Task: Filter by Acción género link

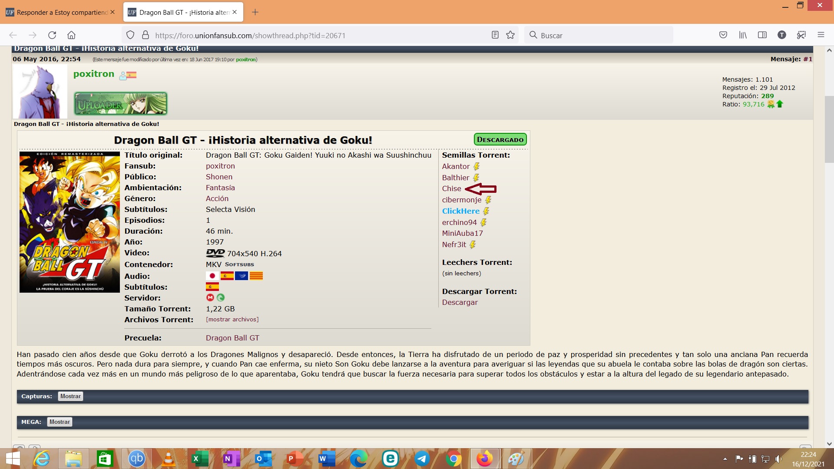Action: pos(217,198)
